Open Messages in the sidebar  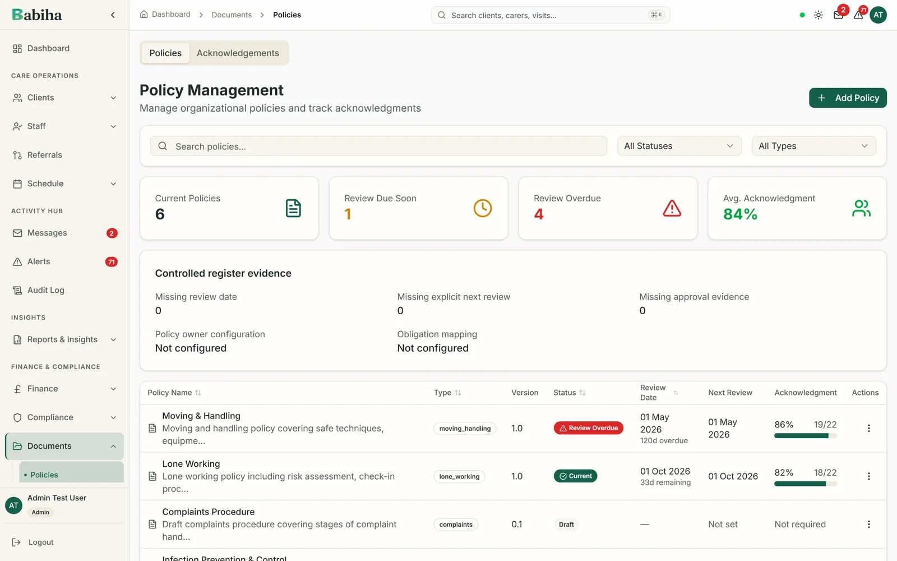[64, 233]
